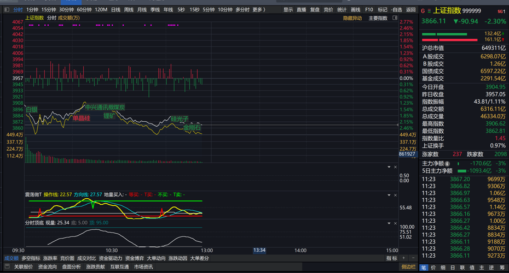This screenshot has width=509, height=273.
Task: Open the 更多 periods dropdown
Action: [260, 10]
